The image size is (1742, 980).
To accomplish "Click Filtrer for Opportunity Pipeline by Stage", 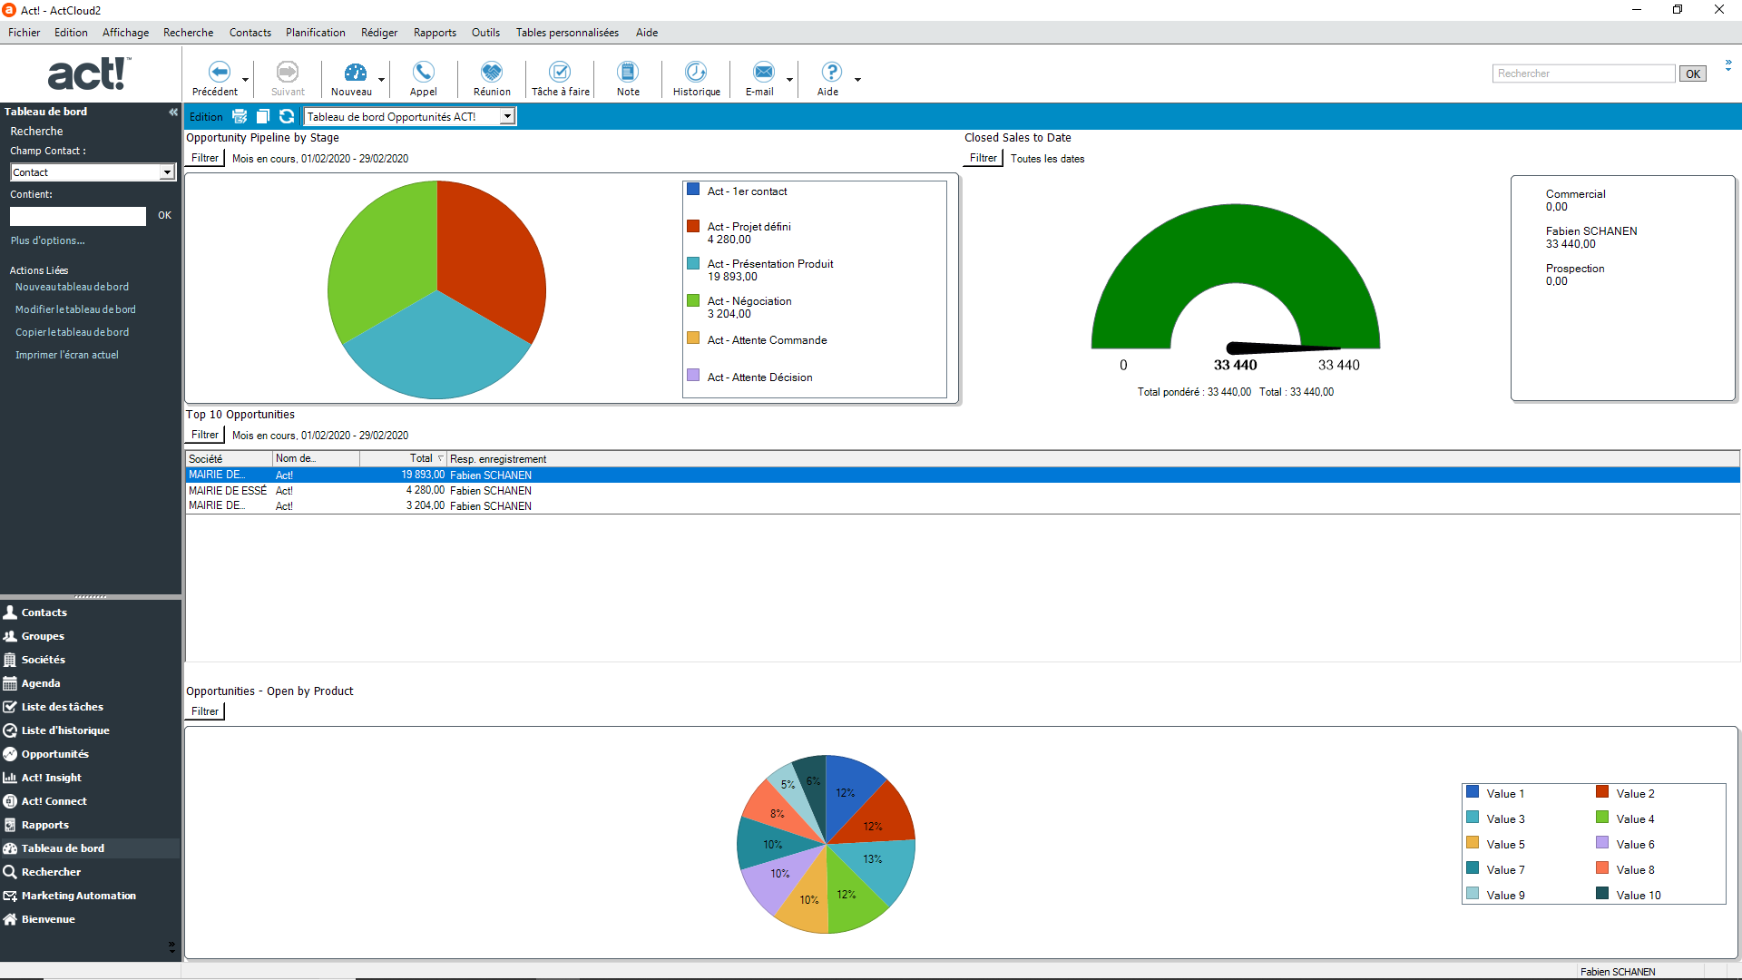I will (x=205, y=158).
